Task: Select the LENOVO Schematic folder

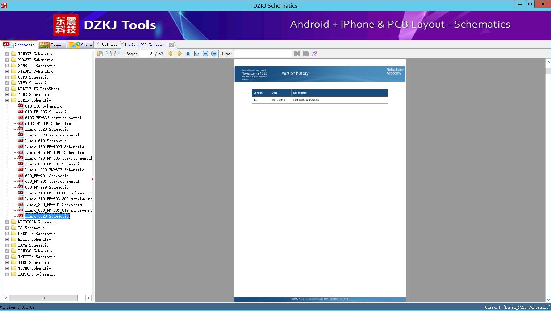Action: 36,251
